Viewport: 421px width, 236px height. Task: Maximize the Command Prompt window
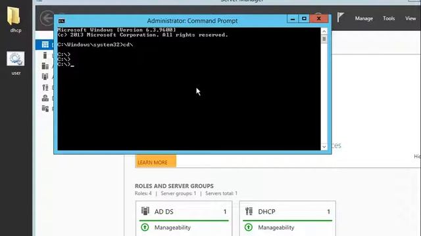point(304,19)
